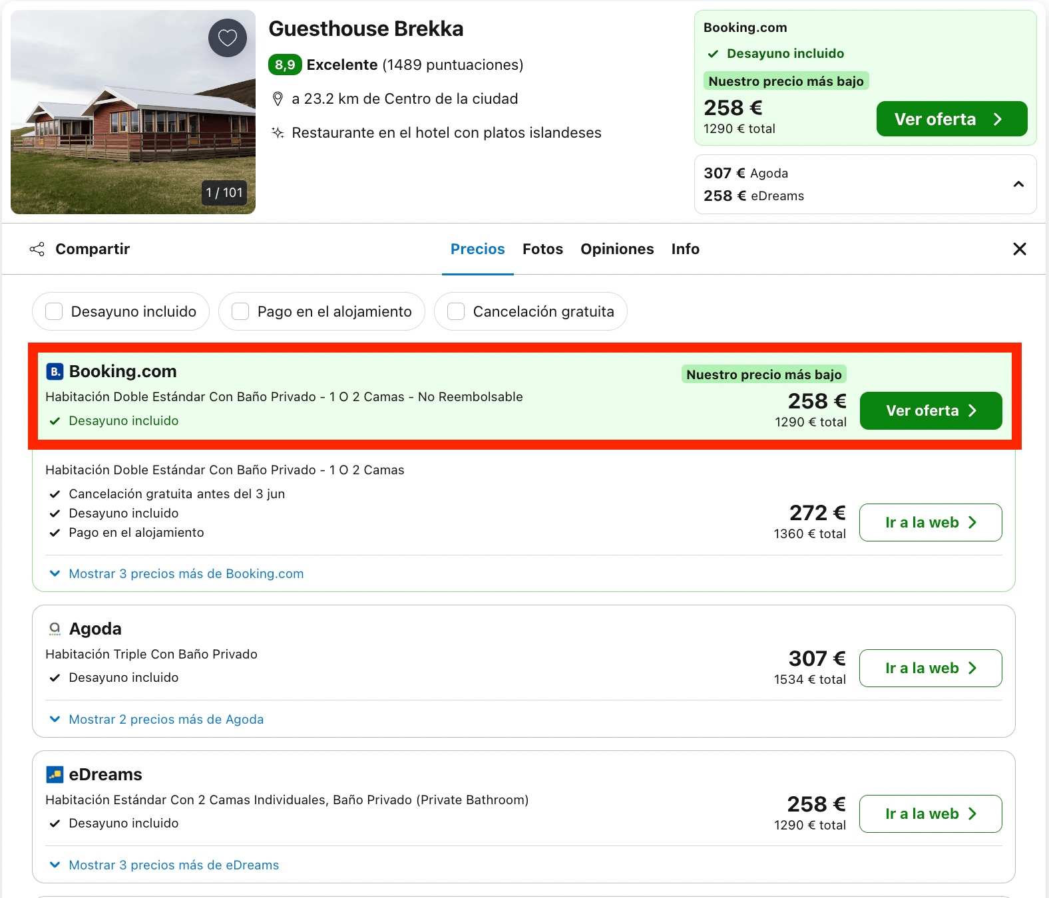
Task: Open the Opiniones tab
Action: click(x=617, y=249)
